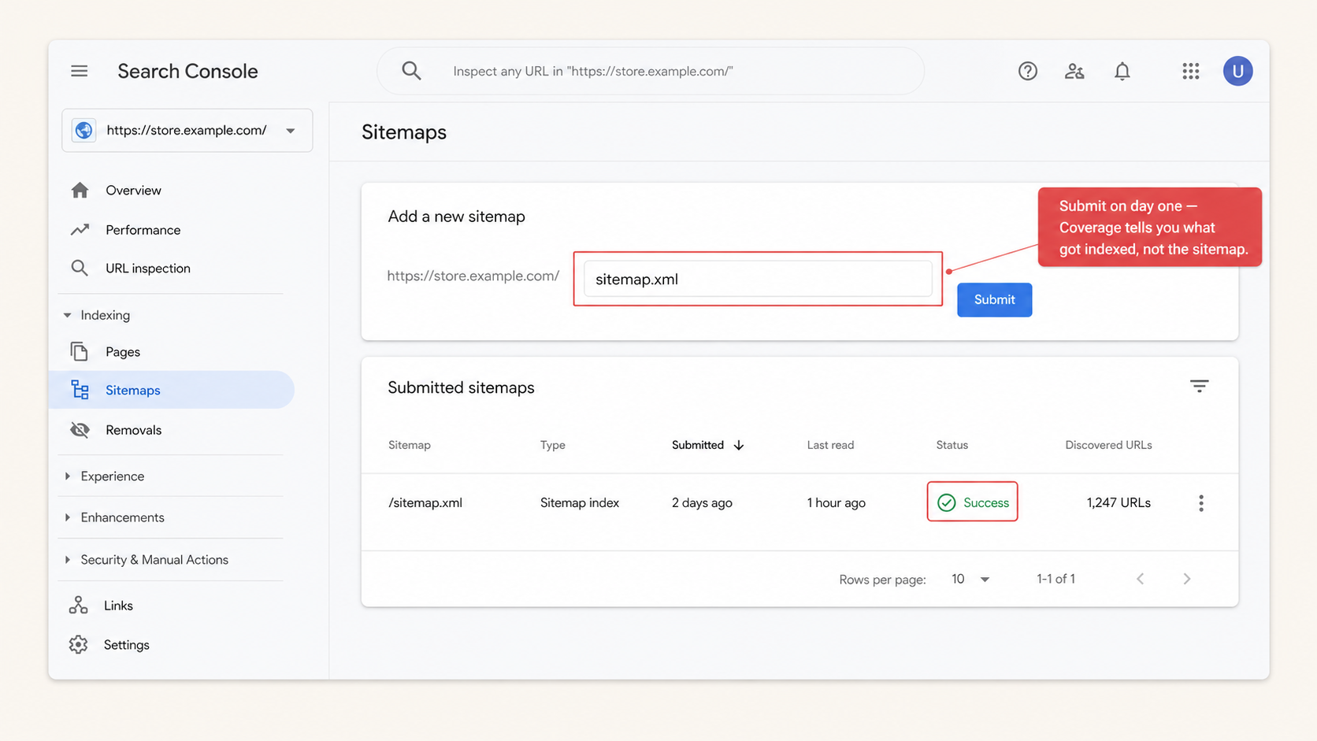Open the Links section

coord(118,605)
